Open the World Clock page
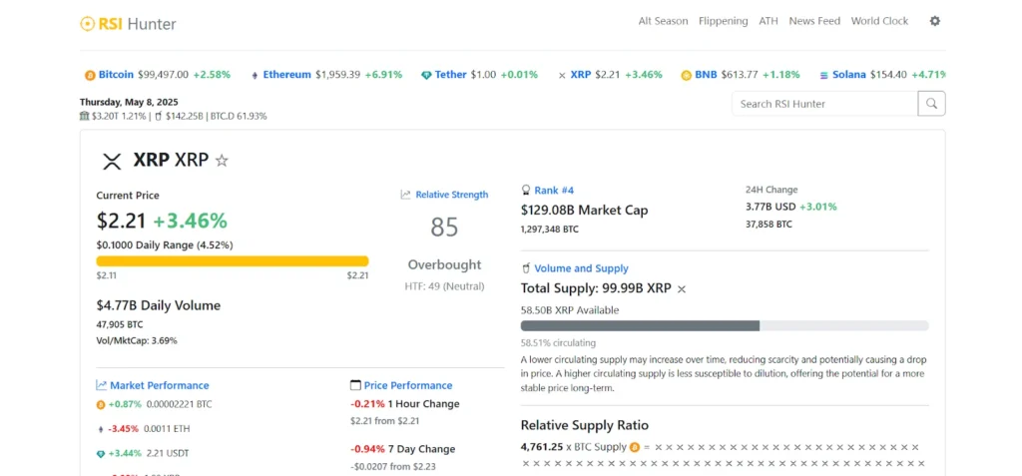Viewport: 1022px width, 476px height. [x=879, y=21]
